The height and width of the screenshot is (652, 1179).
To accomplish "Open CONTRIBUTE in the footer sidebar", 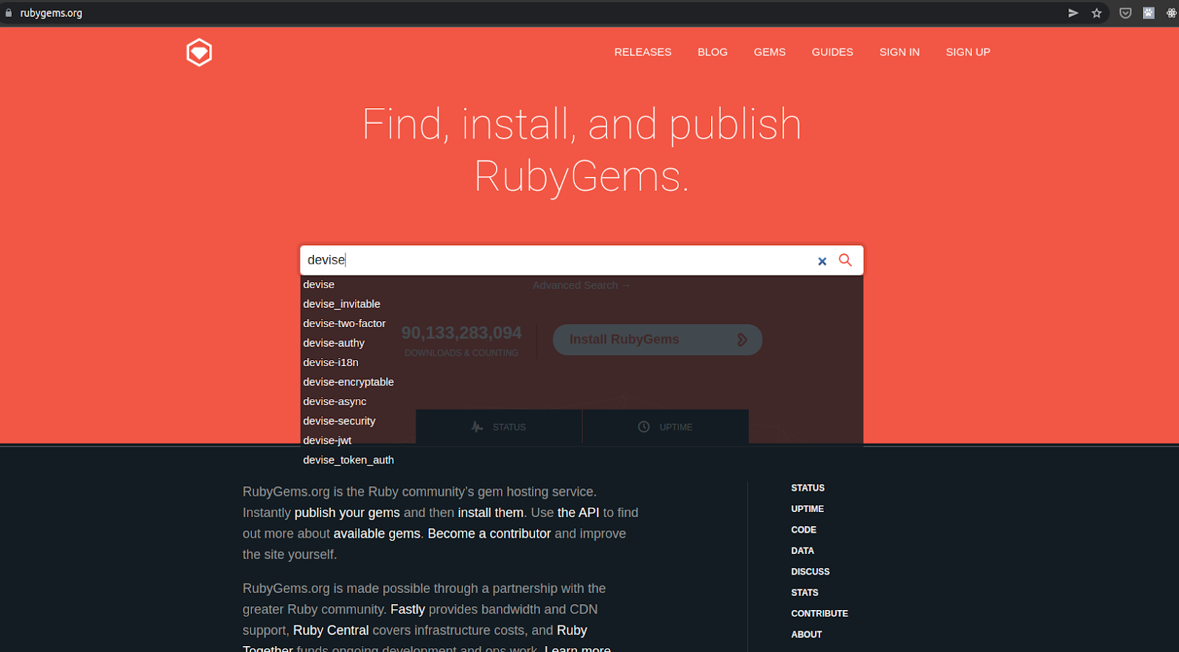I will point(819,614).
